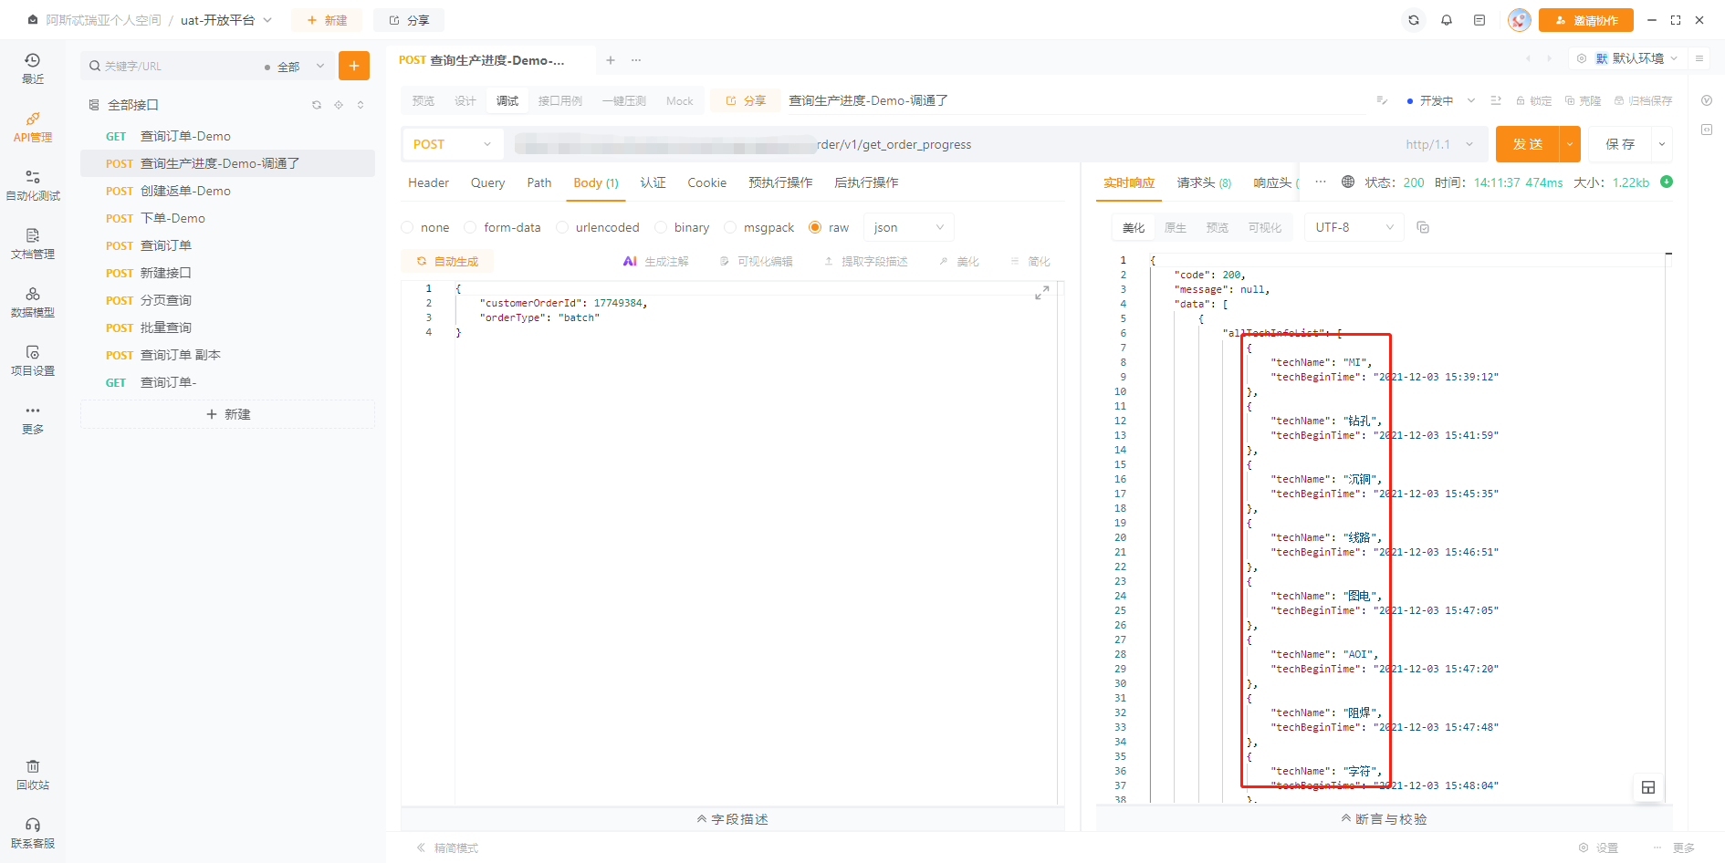Switch to the Header tab
Screen dimensions: 1725x863
coord(428,182)
